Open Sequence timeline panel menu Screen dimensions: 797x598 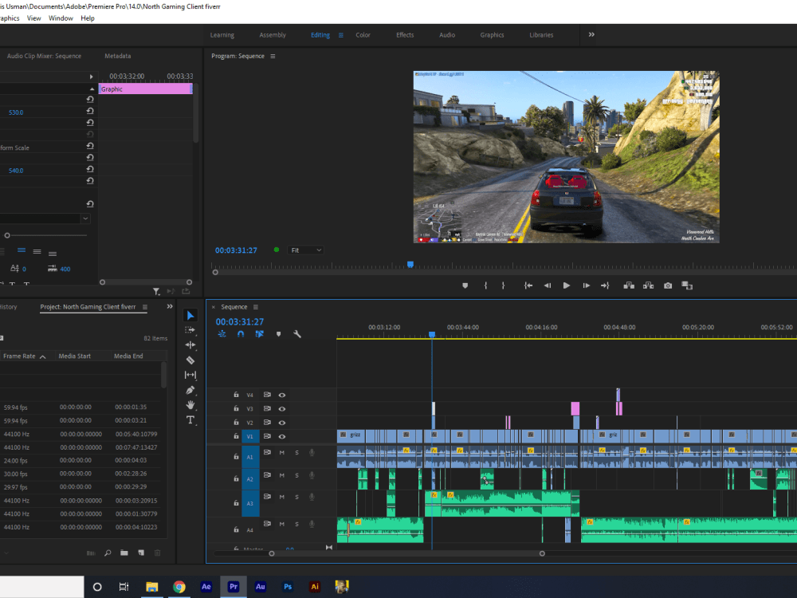[x=256, y=307]
